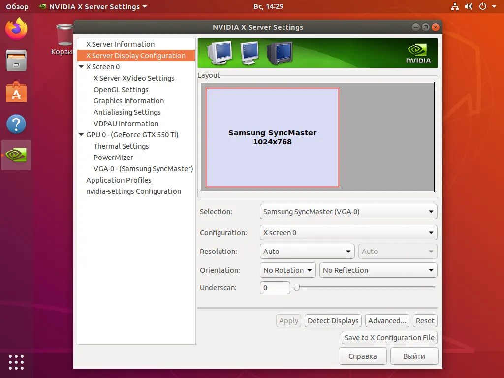Screen dimensions: 504x378
Task: Open VDPAU Information page
Action: [x=126, y=124]
